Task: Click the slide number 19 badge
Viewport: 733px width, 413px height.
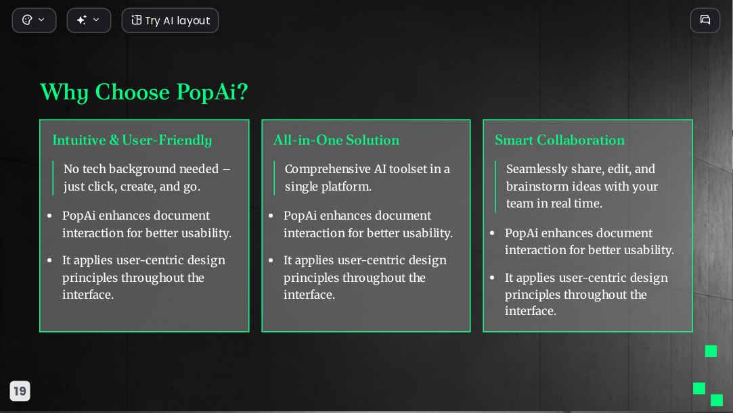Action: [x=20, y=391]
